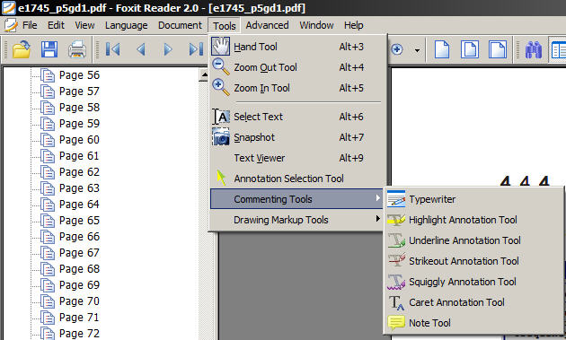Save the document using the floppy disk icon
Viewport: 566px width, 340px height.
coord(49,49)
